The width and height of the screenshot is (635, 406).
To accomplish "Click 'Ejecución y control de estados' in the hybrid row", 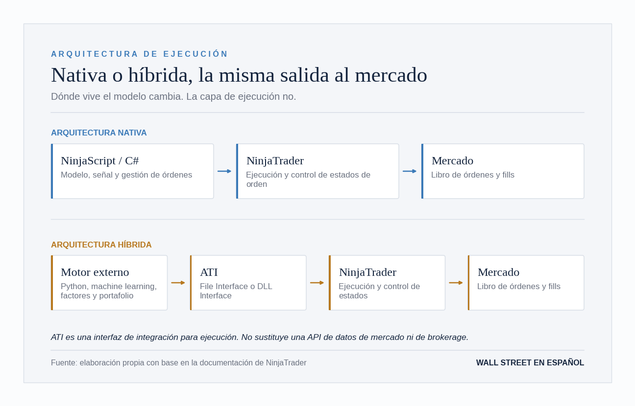I will tap(379, 291).
